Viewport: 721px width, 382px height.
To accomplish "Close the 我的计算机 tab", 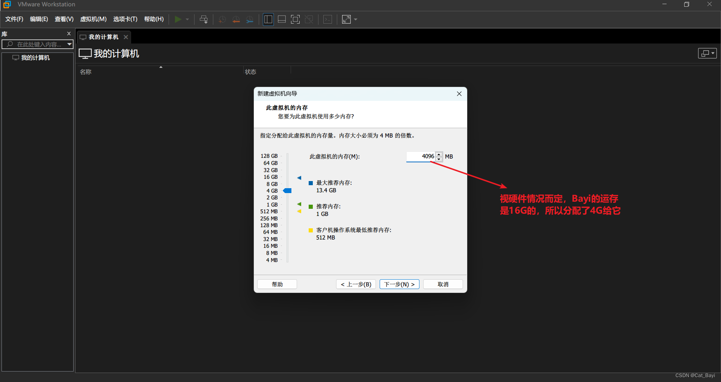I will coord(126,37).
